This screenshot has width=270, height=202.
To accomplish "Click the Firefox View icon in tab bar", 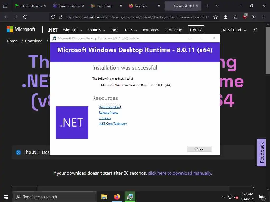I will tap(5, 6).
